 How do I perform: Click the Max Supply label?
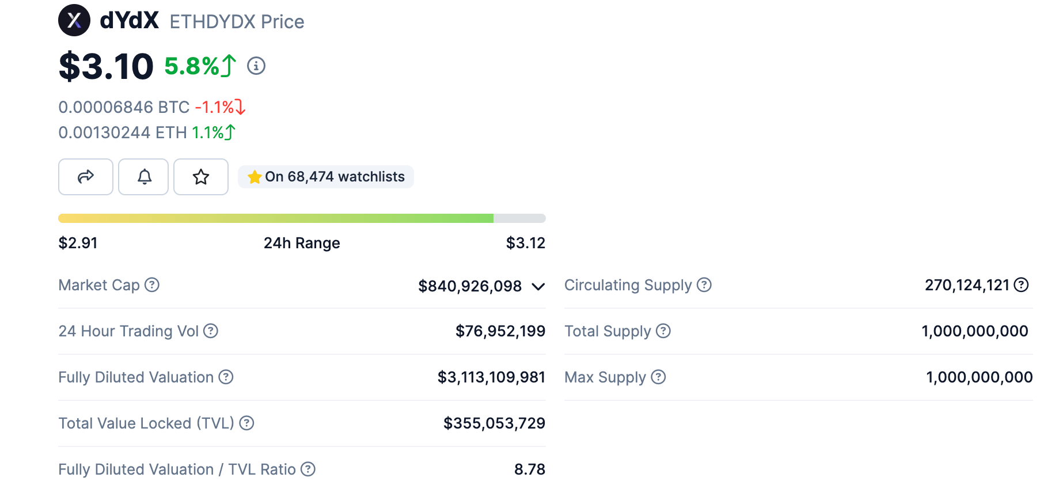[x=605, y=377]
